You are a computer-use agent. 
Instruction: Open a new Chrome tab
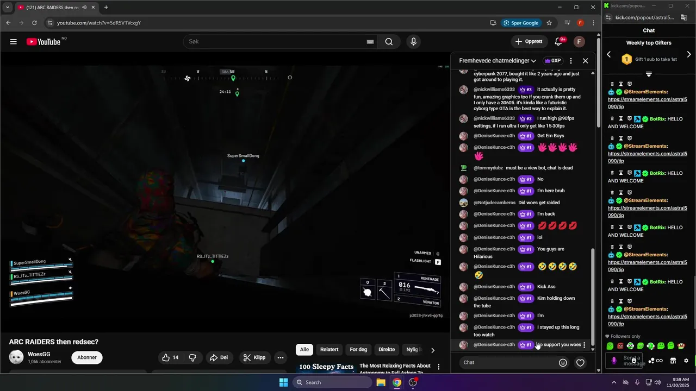click(x=106, y=8)
